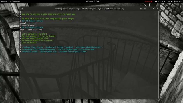Click the '--password-file engine3-password' line

point(59,49)
